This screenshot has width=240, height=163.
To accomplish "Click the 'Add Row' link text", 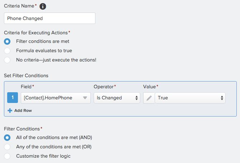I will [x=23, y=110].
